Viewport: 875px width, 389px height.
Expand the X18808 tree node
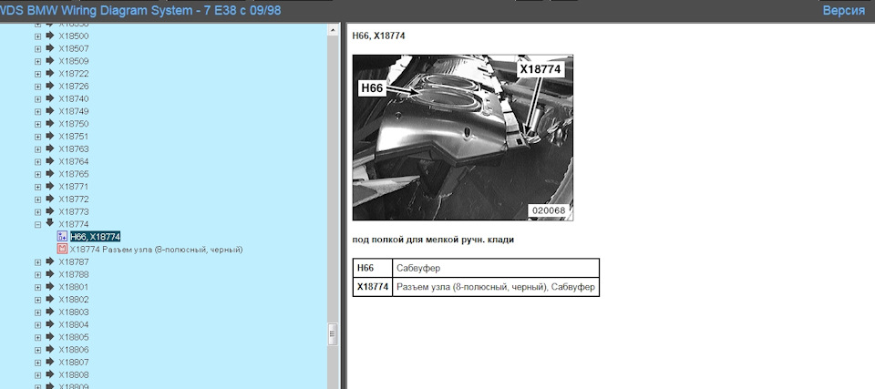(38, 375)
